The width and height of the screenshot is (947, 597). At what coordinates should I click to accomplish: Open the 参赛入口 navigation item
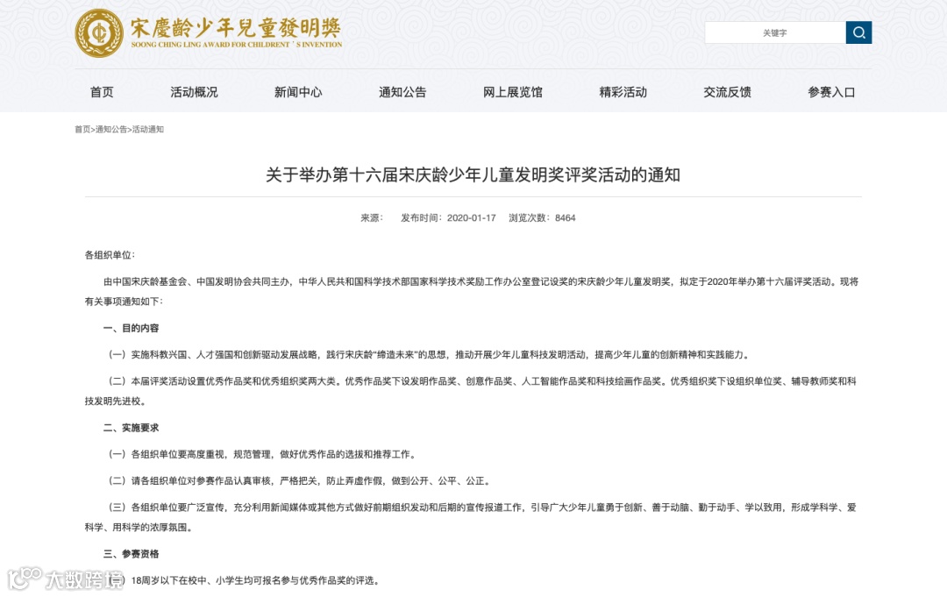point(831,92)
